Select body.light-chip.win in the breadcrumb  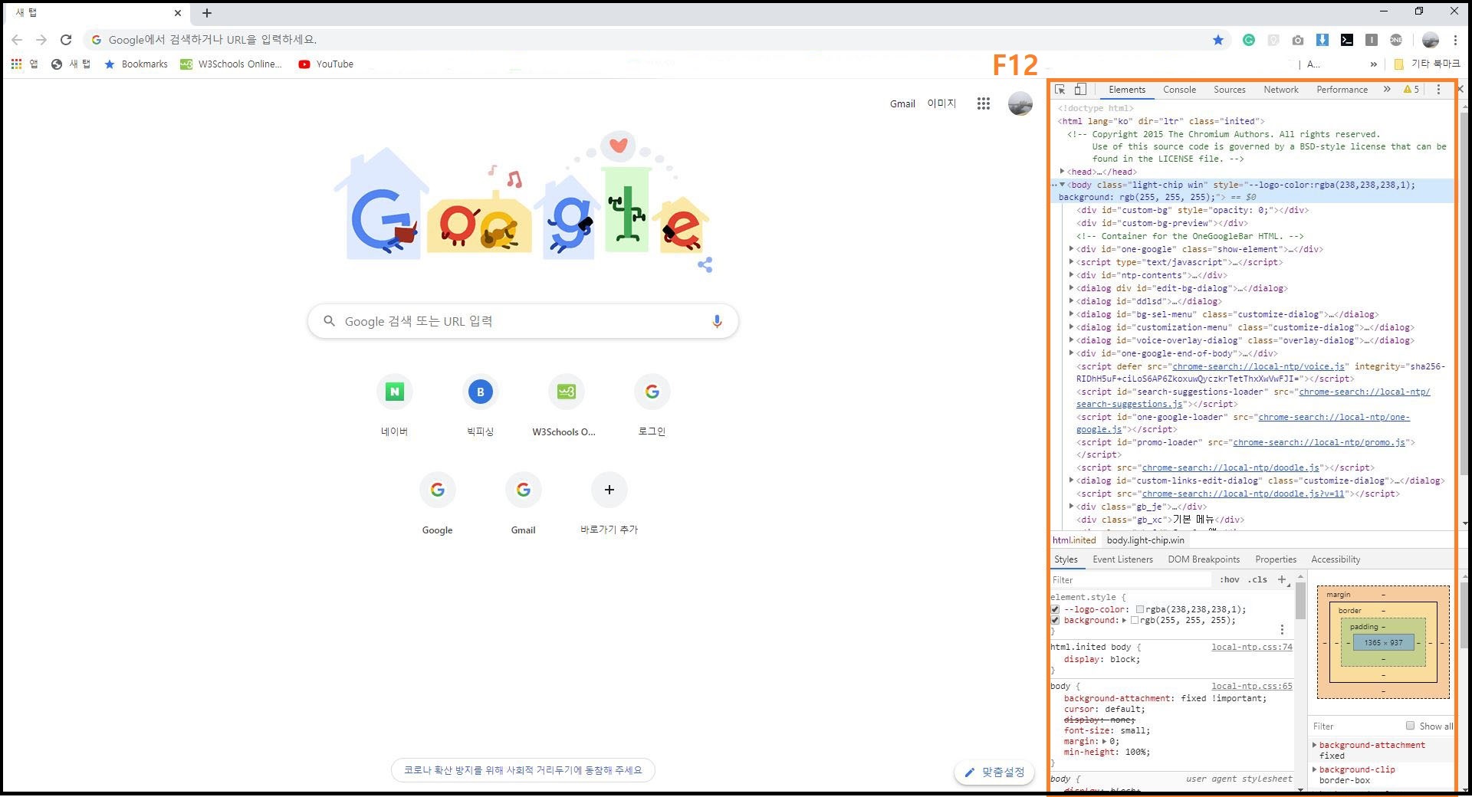click(1145, 540)
